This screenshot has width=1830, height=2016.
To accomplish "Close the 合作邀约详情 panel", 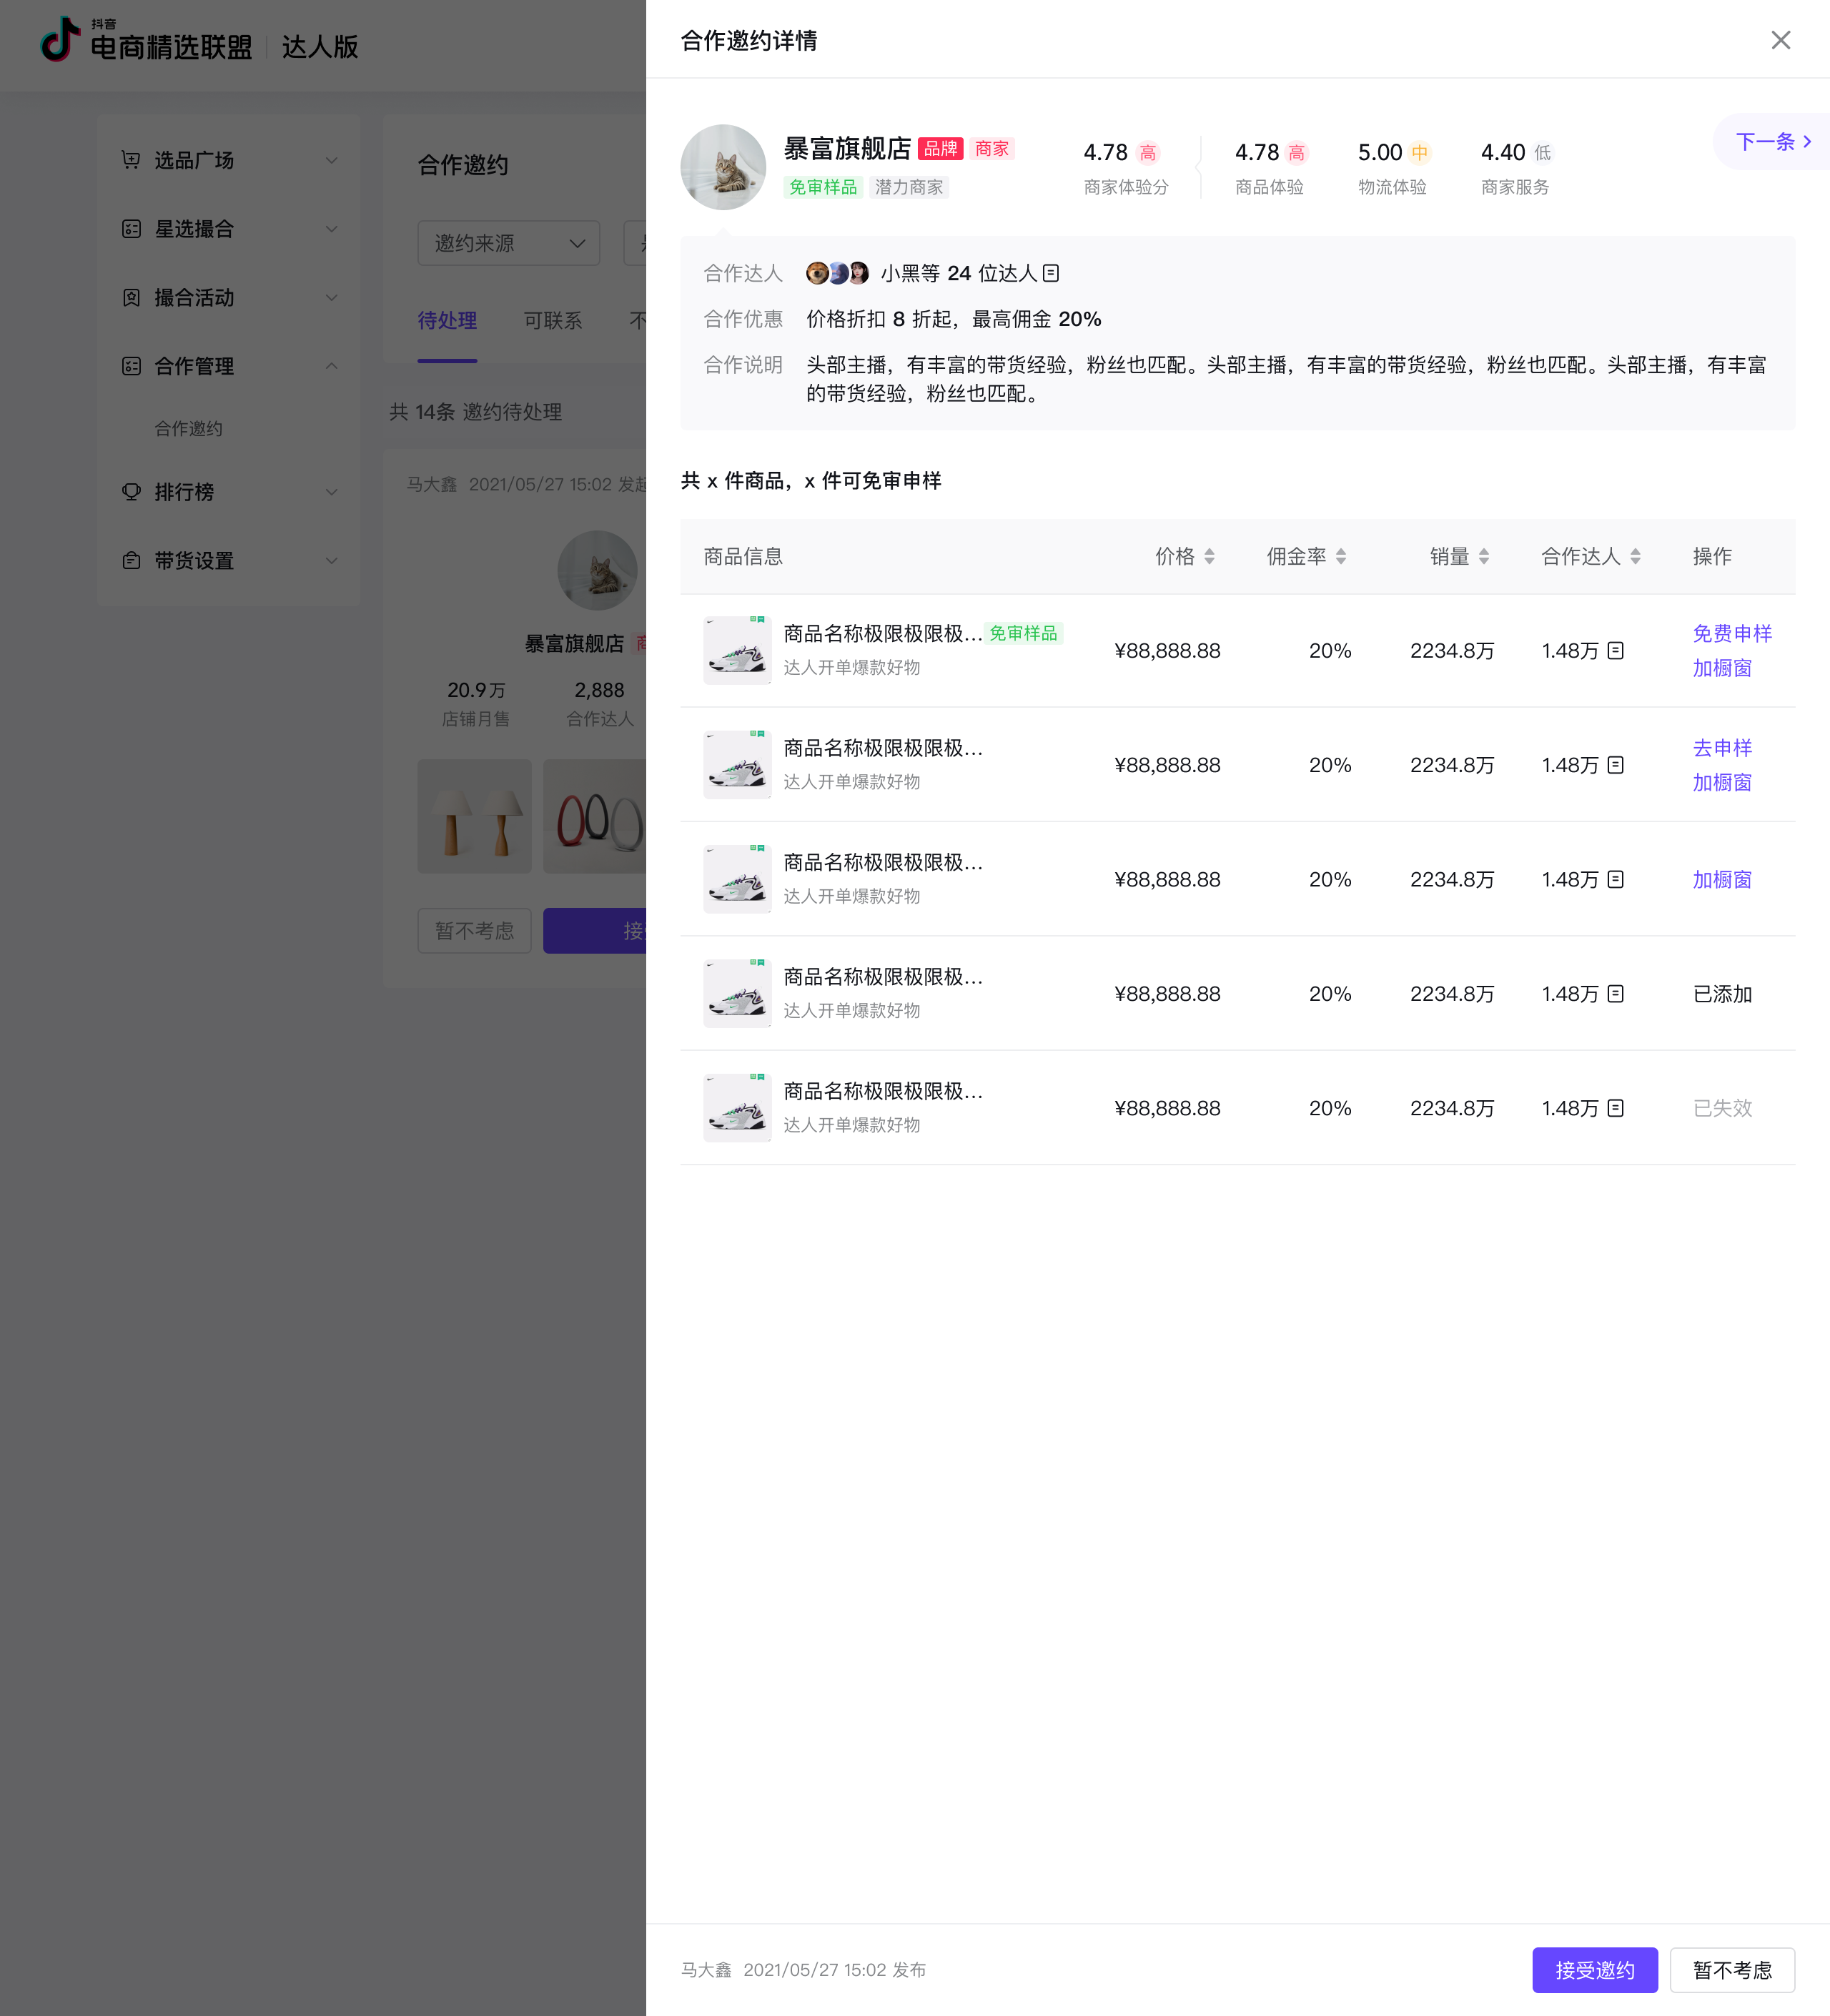I will coord(1780,40).
